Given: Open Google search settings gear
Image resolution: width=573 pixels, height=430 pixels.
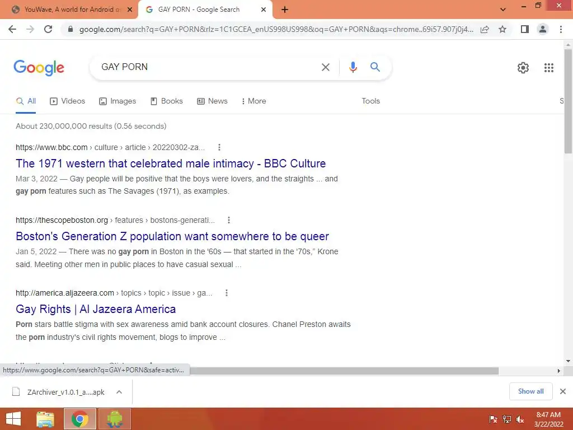Looking at the screenshot, I should coord(523,68).
